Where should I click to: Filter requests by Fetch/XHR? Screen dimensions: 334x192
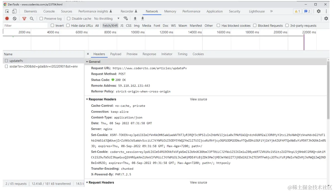tap(110, 26)
